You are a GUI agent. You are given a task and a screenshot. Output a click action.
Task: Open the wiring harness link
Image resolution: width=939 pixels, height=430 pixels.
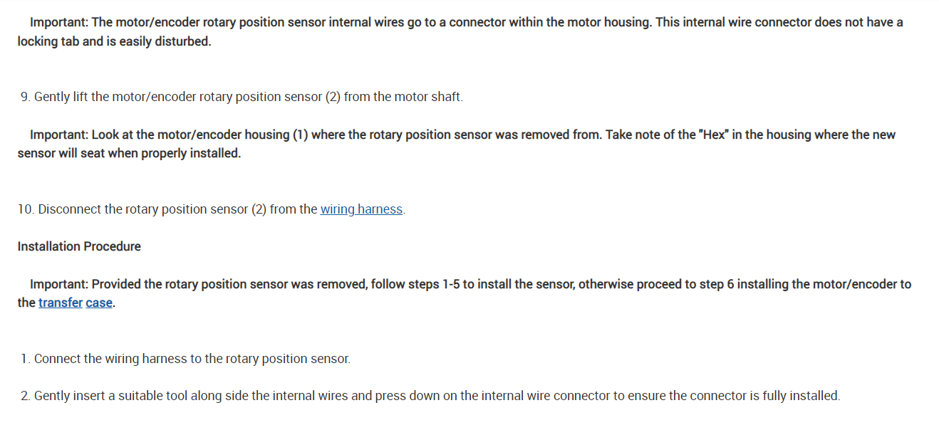(x=361, y=209)
